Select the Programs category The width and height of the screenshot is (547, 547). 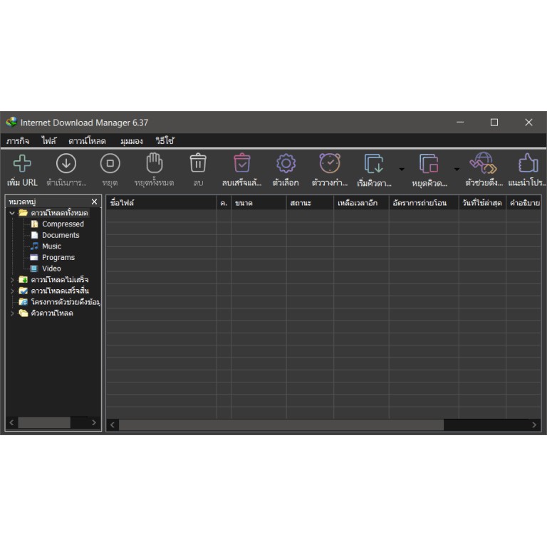tap(58, 257)
